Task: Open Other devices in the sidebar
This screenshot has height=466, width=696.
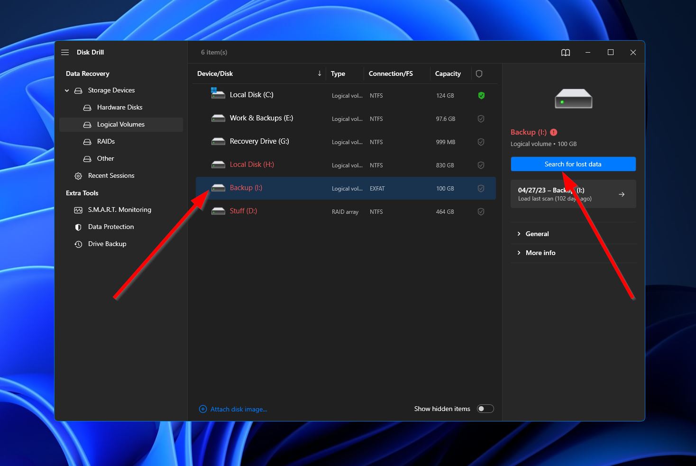Action: [105, 158]
